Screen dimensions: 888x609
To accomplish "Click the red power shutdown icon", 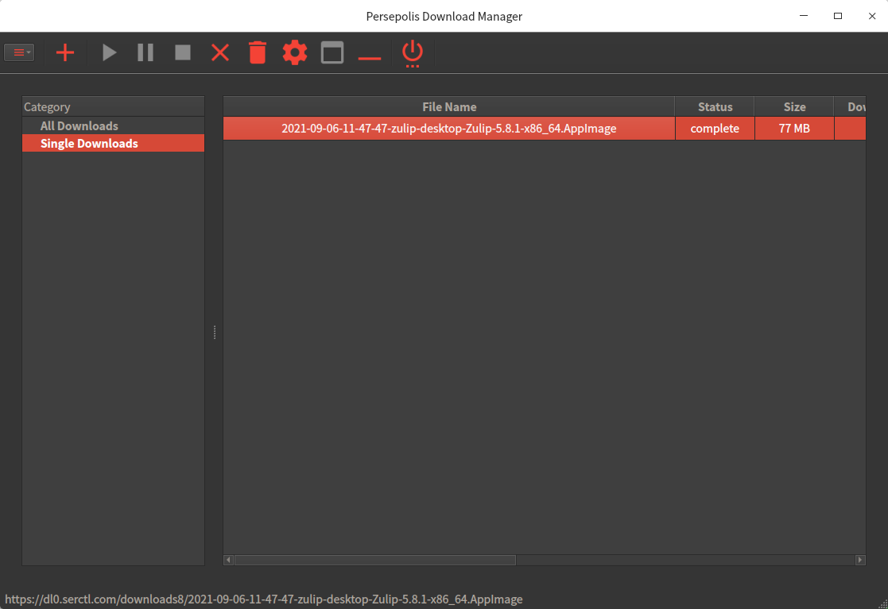I will (x=413, y=53).
